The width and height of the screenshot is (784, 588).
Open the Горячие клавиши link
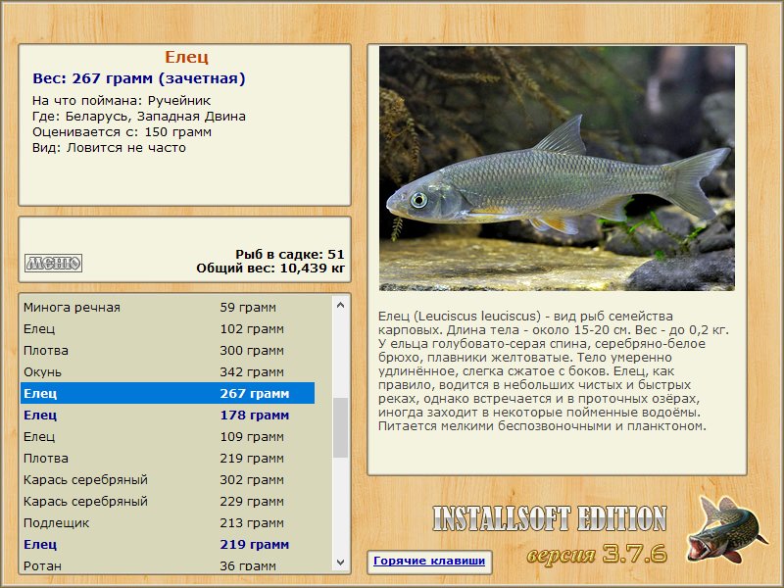[x=429, y=561]
